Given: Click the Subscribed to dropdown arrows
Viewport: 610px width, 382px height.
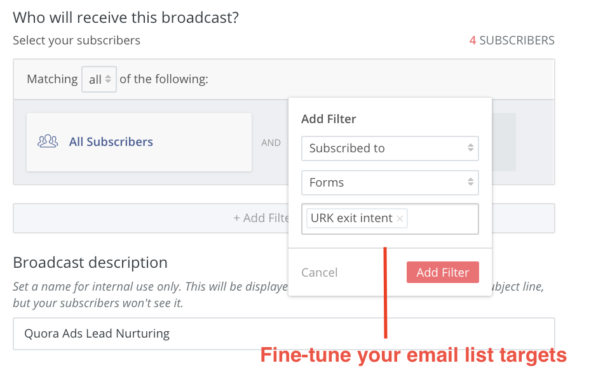Looking at the screenshot, I should (x=470, y=148).
